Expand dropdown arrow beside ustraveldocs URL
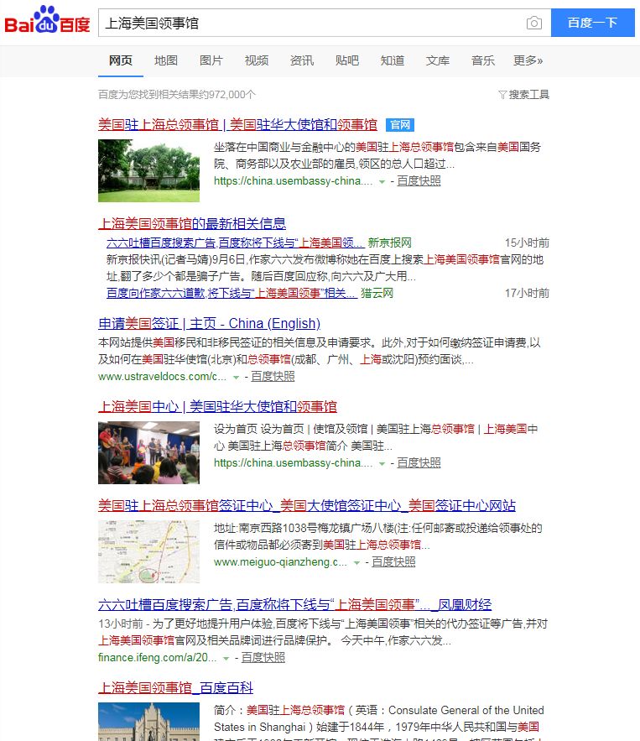The height and width of the screenshot is (741, 640). (x=236, y=377)
